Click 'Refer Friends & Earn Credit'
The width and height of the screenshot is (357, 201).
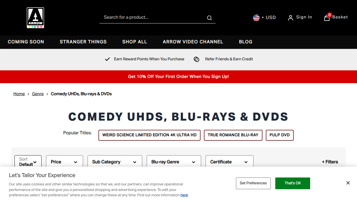229,59
